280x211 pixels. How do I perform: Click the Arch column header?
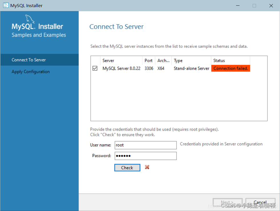pyautogui.click(x=163, y=60)
